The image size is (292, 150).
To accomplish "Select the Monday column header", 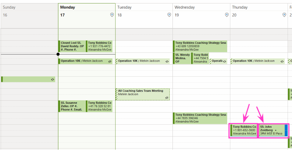I will pyautogui.click(x=87, y=7).
